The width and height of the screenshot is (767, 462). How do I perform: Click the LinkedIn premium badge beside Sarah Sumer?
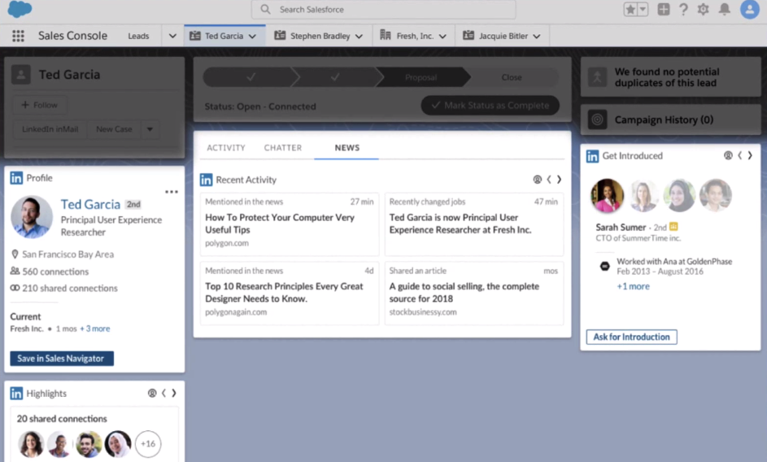click(x=673, y=227)
